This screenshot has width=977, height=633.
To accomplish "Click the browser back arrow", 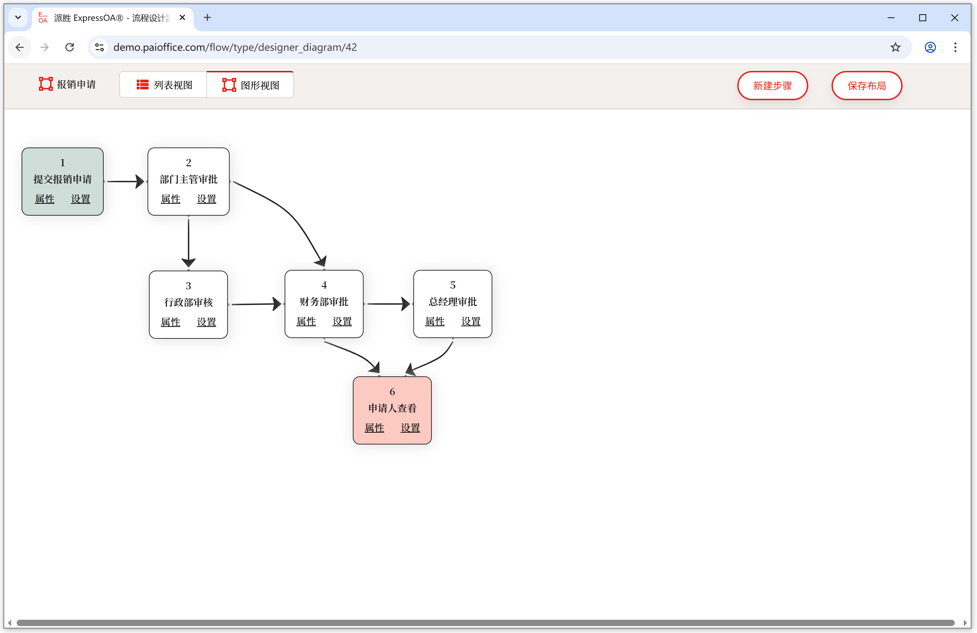I will coord(20,47).
